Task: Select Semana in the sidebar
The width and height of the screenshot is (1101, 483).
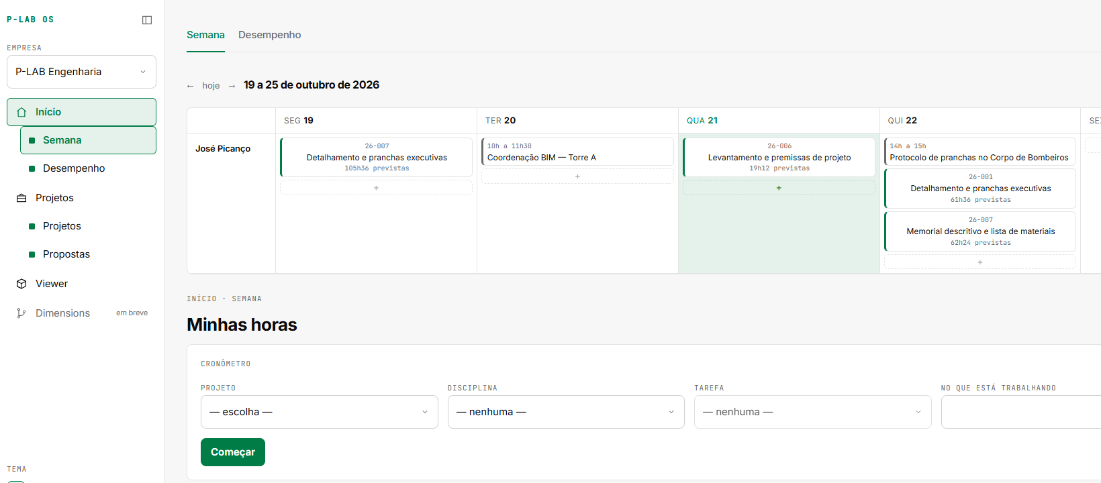Action: [x=88, y=140]
